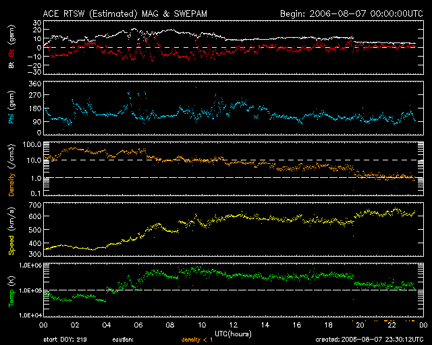
Task: Click the "1.0E+05" tick on the Temp axis
Action: pyautogui.click(x=30, y=290)
